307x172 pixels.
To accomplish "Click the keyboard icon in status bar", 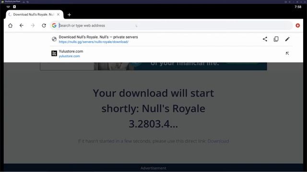I will [8, 7].
